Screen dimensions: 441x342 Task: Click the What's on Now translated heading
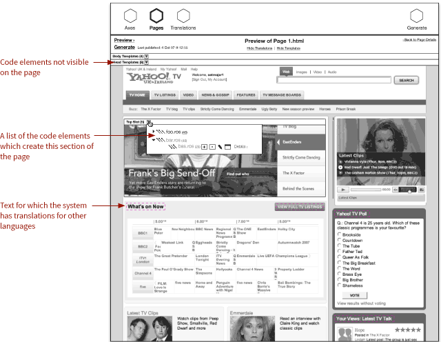click(x=145, y=207)
